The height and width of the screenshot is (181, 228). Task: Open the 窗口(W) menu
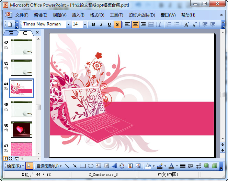click(168, 15)
